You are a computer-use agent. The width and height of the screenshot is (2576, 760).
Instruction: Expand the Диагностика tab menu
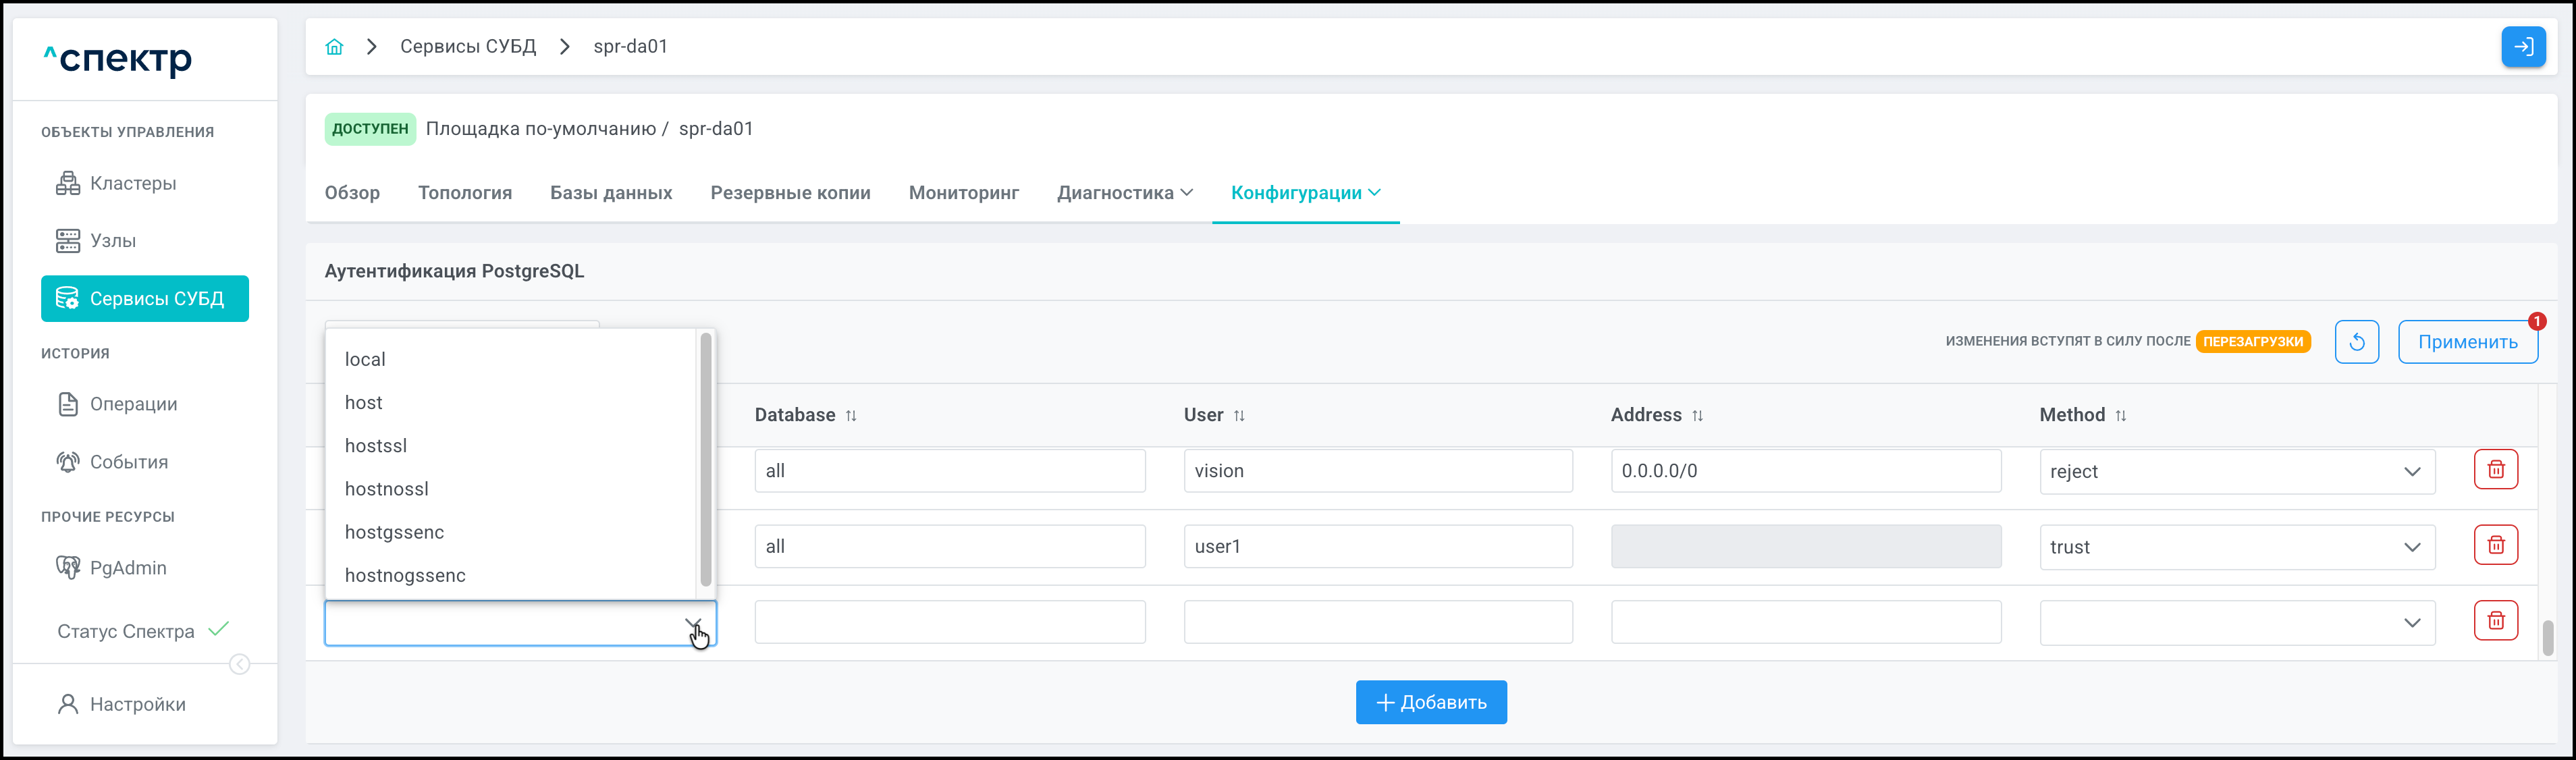tap(1124, 193)
